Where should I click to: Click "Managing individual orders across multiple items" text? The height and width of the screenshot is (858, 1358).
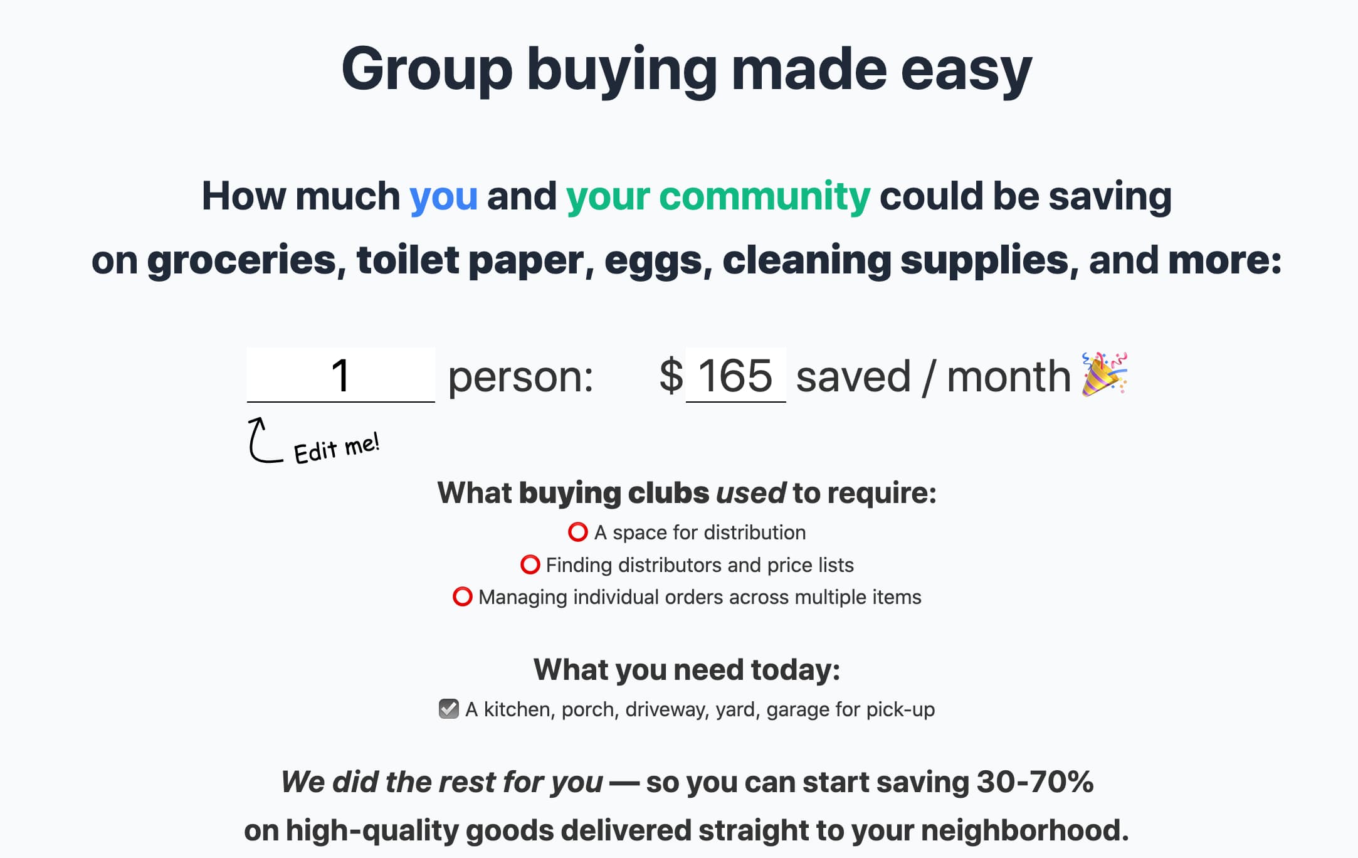(x=700, y=597)
